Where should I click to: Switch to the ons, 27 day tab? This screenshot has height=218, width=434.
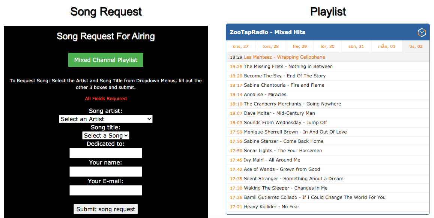pyautogui.click(x=241, y=46)
